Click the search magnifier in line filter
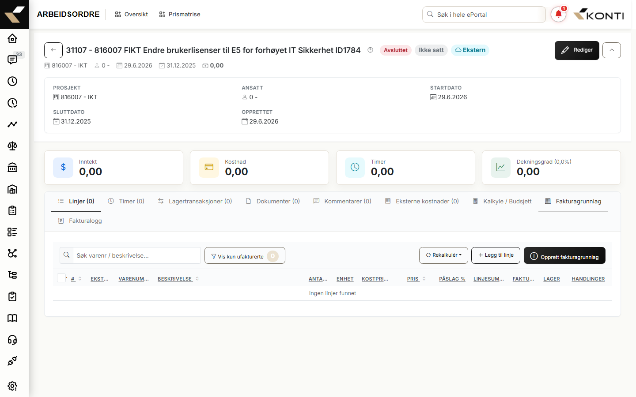Image resolution: width=636 pixels, height=397 pixels. click(66, 255)
